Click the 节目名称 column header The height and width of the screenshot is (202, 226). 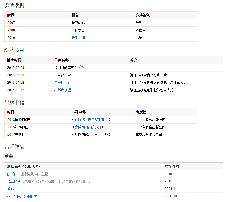coord(61,60)
